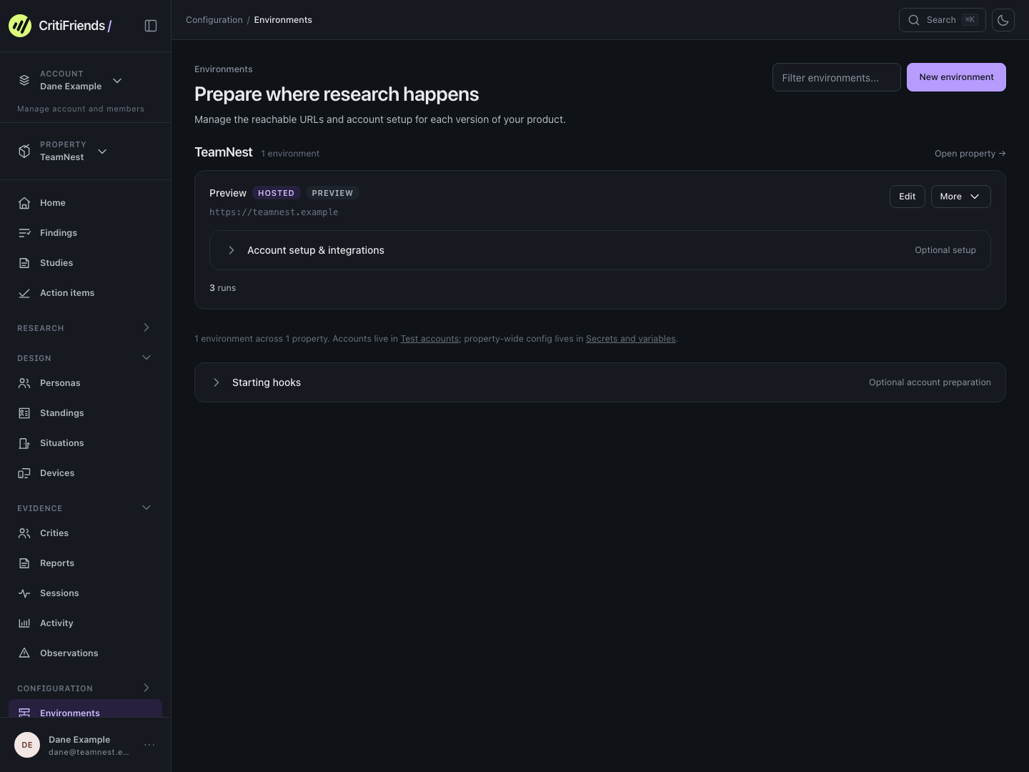The height and width of the screenshot is (772, 1029).
Task: Click the https://teamnest.example URL text
Action: 274,212
